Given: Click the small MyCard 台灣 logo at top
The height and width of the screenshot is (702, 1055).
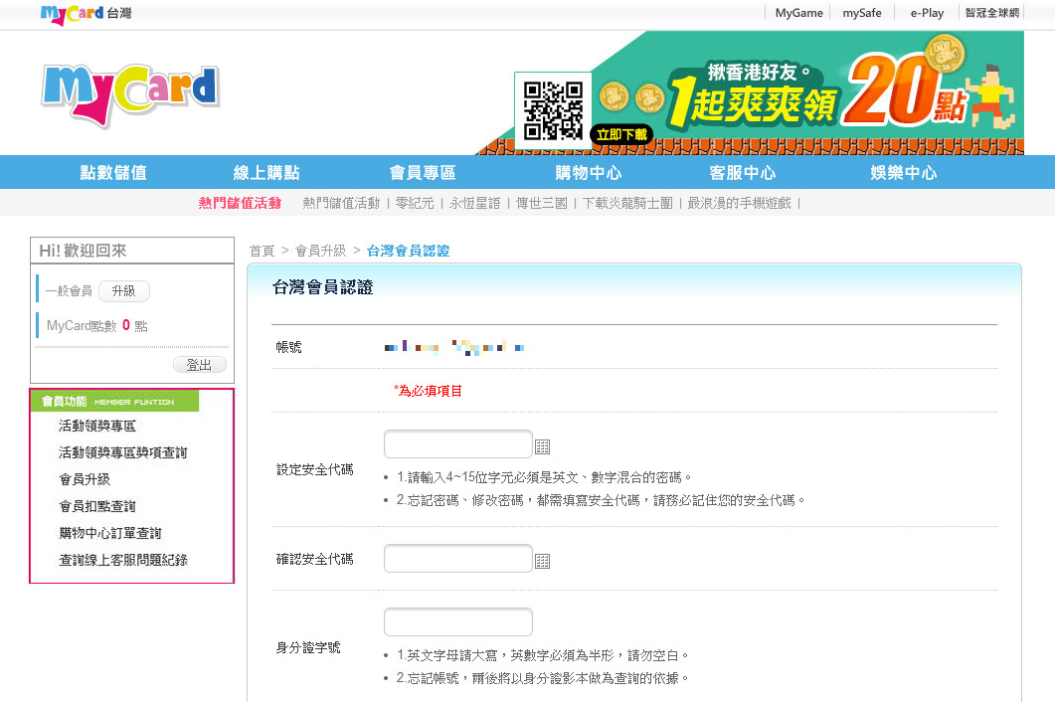Looking at the screenshot, I should (86, 14).
